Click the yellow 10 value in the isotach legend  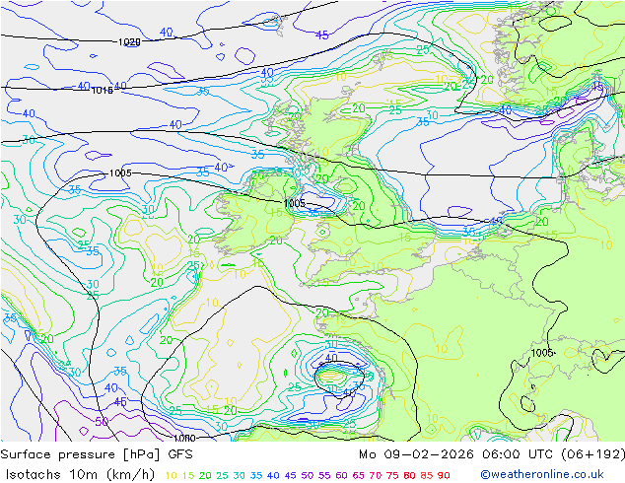[171, 475]
